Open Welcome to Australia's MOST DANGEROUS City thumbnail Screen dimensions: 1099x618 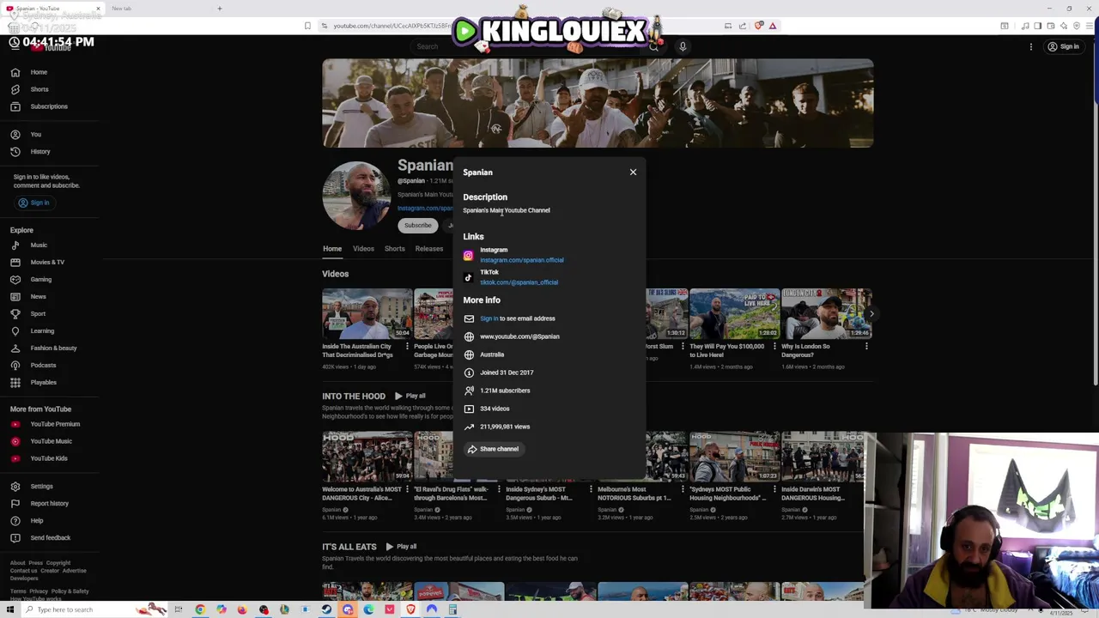(367, 457)
